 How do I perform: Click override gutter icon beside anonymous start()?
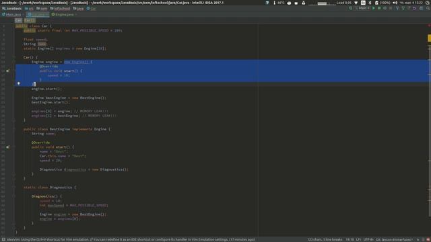(x=7, y=71)
